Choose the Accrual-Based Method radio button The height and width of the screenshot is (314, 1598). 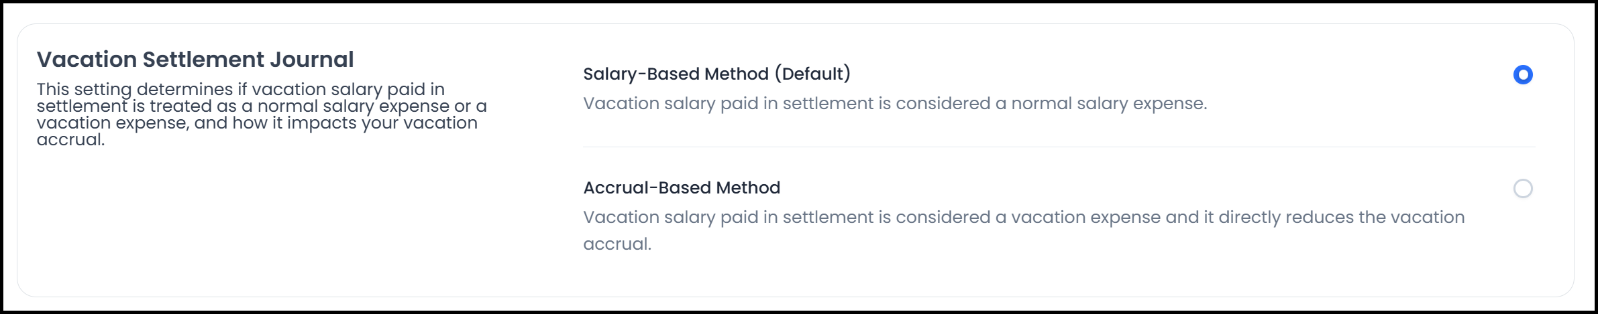tap(1523, 188)
